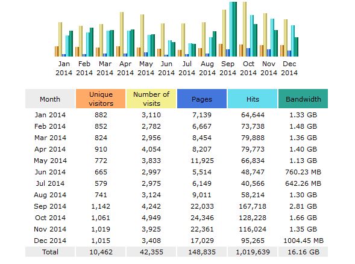Click total unique visitors 10,462 cell

click(101, 252)
